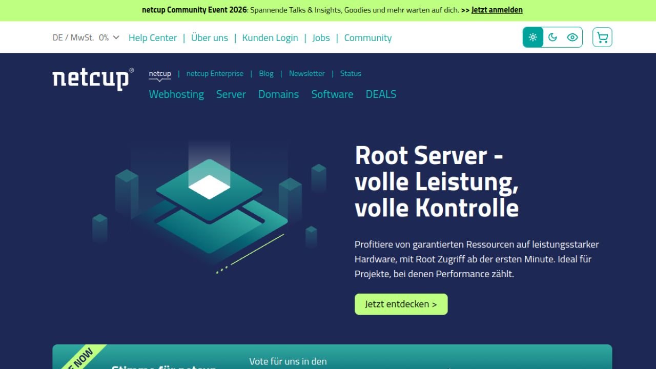This screenshot has width=656, height=369.
Task: Open the Blog link
Action: click(x=266, y=74)
